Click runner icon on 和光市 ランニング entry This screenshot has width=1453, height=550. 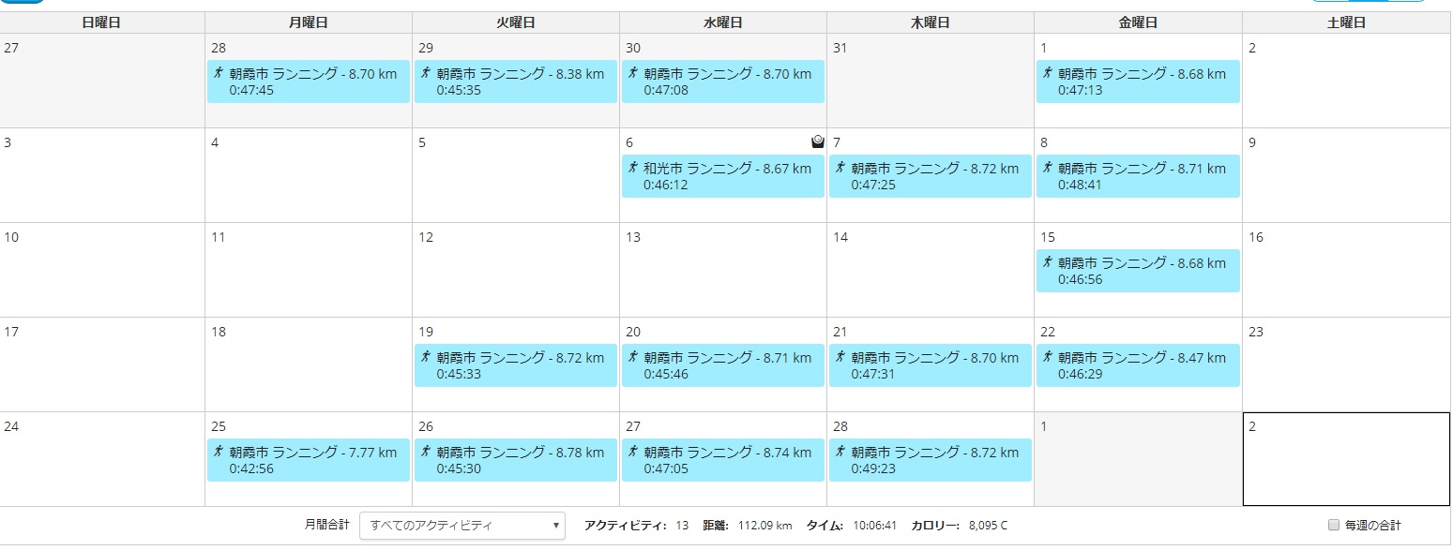[632, 168]
